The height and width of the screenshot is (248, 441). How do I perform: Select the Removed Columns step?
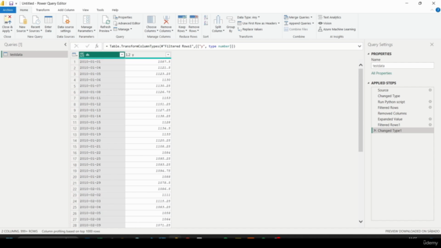coord(402,113)
